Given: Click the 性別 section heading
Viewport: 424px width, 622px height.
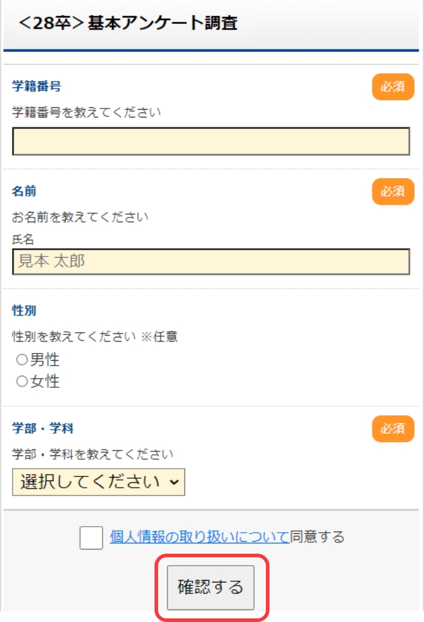Looking at the screenshot, I should [24, 311].
